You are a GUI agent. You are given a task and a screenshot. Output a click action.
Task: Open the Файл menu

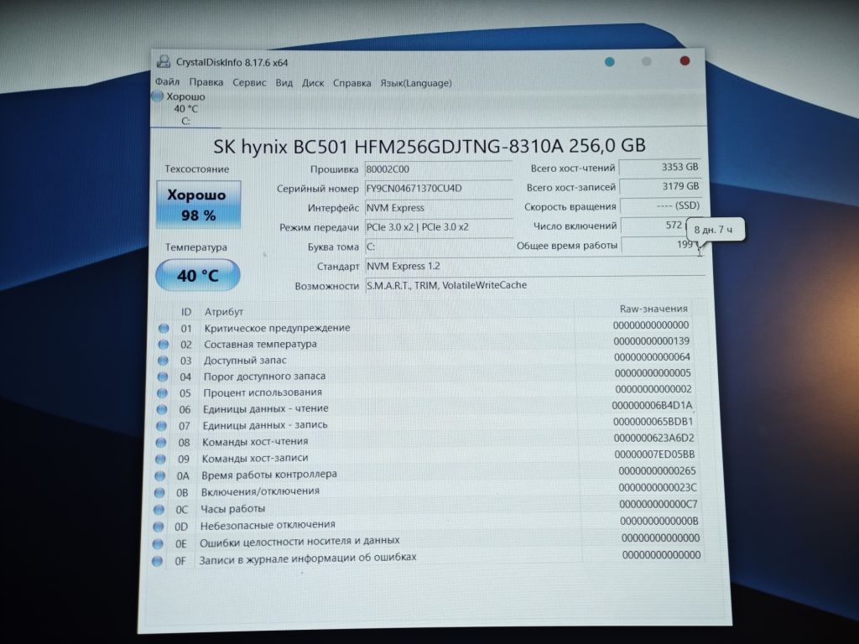click(x=167, y=82)
